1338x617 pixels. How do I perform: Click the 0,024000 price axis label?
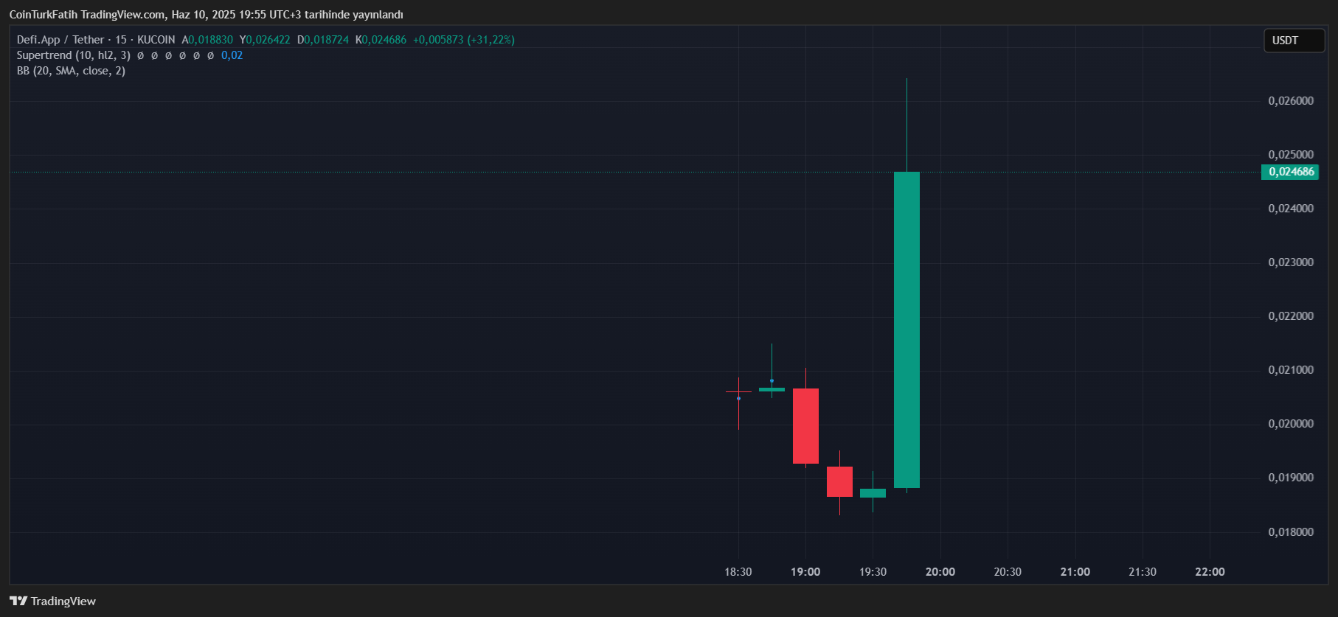[x=1291, y=209]
